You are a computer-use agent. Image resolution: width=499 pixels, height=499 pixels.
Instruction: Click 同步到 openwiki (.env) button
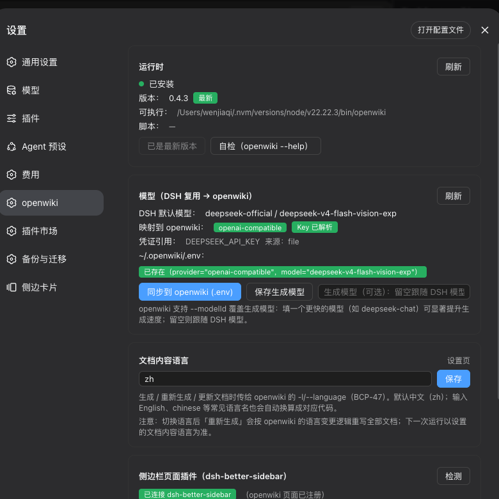[189, 292]
